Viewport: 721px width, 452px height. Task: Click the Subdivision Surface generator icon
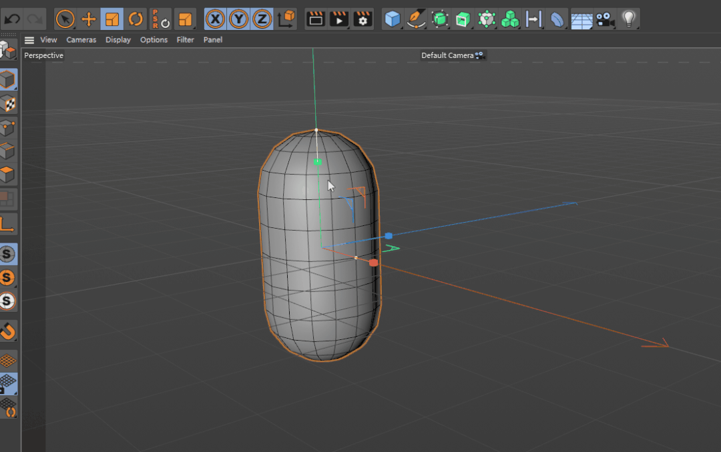(439, 19)
